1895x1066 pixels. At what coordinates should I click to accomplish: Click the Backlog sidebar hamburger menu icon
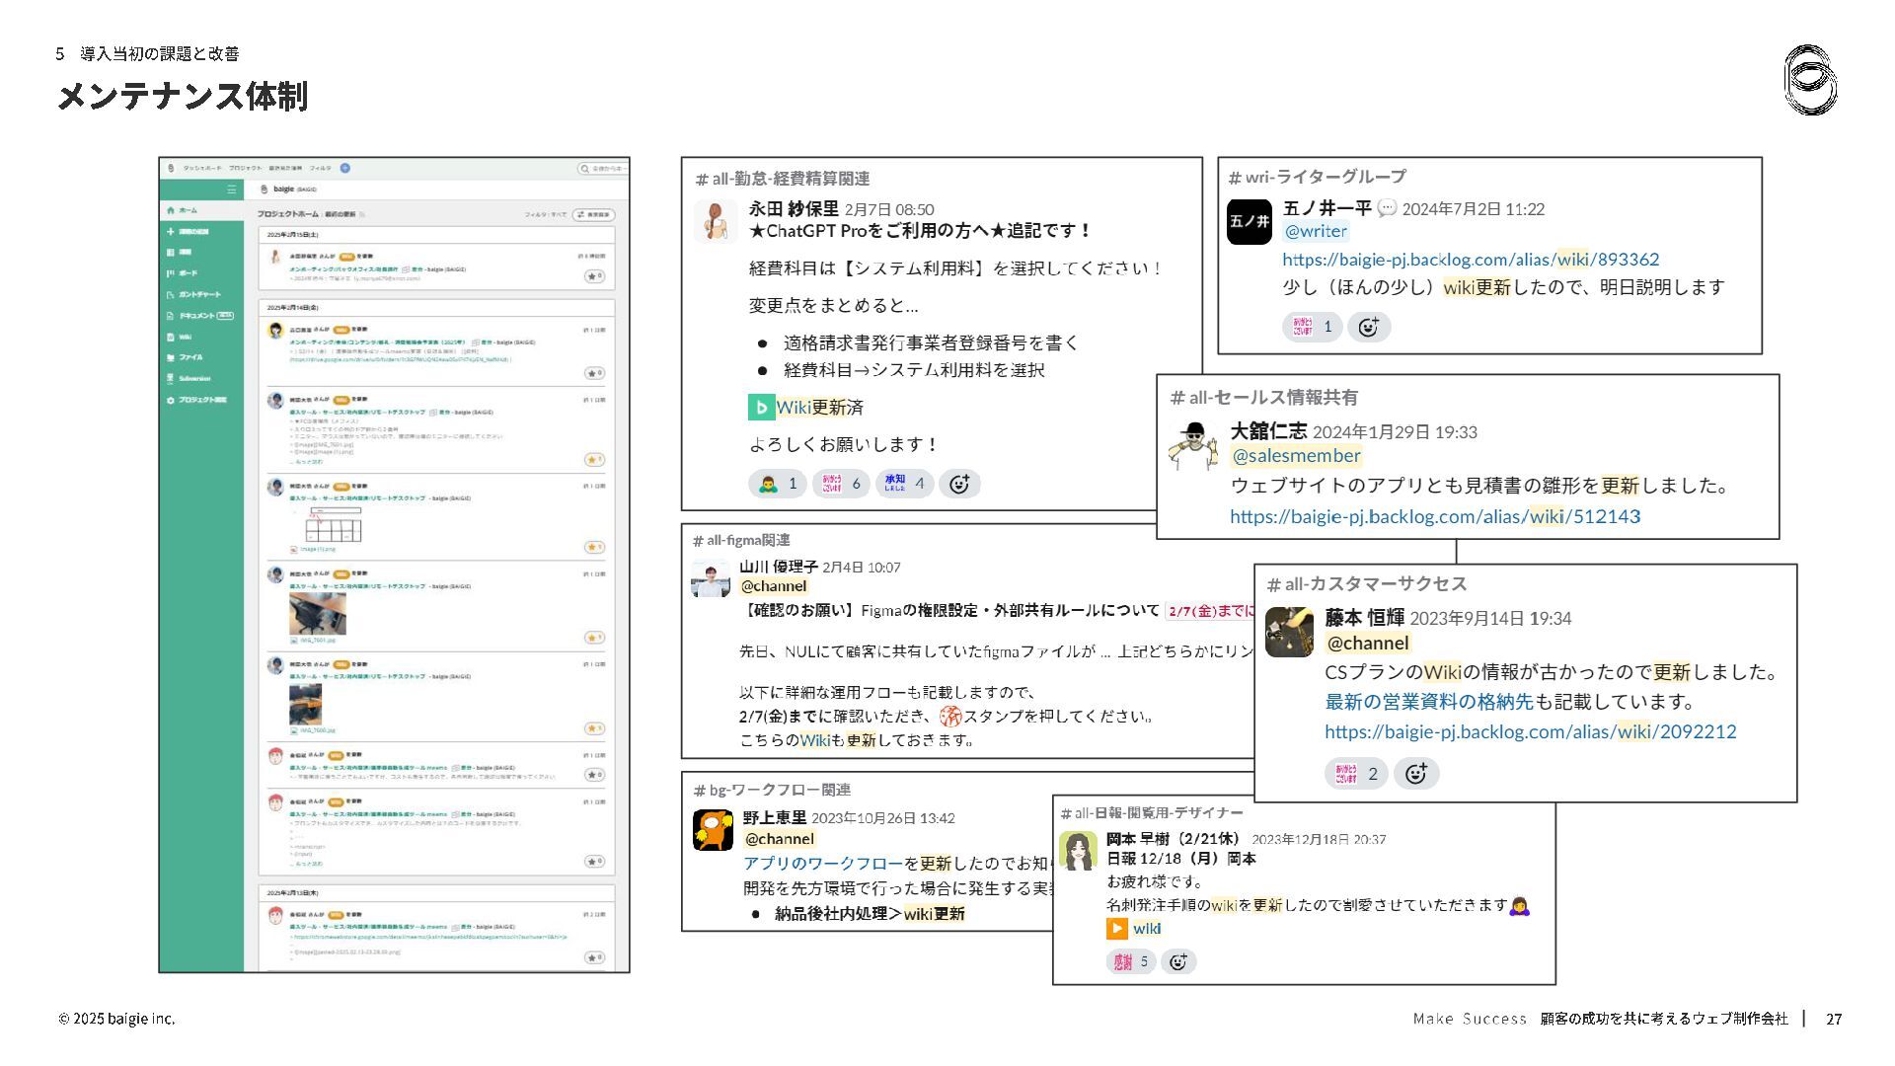[x=231, y=190]
